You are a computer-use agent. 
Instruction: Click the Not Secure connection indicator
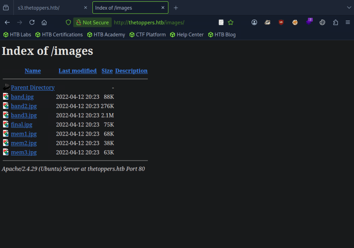[92, 22]
